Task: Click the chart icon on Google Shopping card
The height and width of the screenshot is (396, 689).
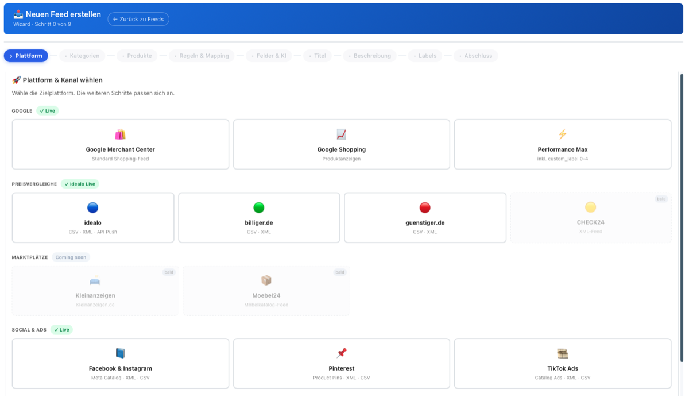Action: tap(341, 134)
